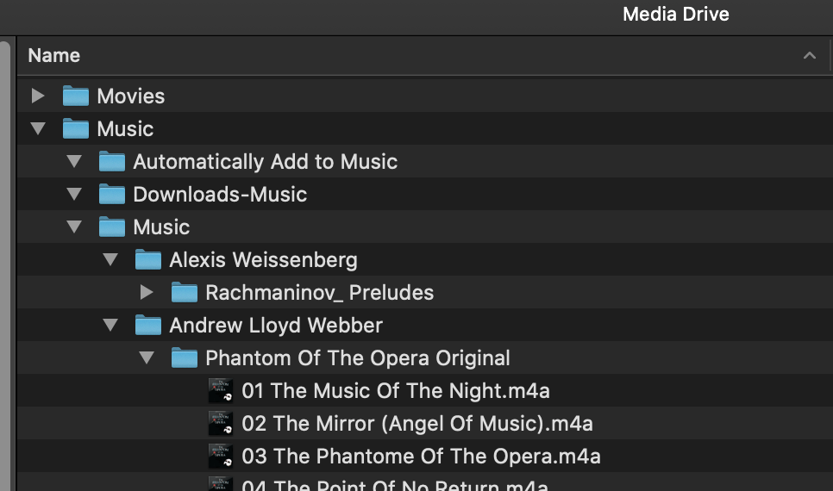The height and width of the screenshot is (491, 833).
Task: Click album art icon of 02 The Mirror
Action: 221,424
